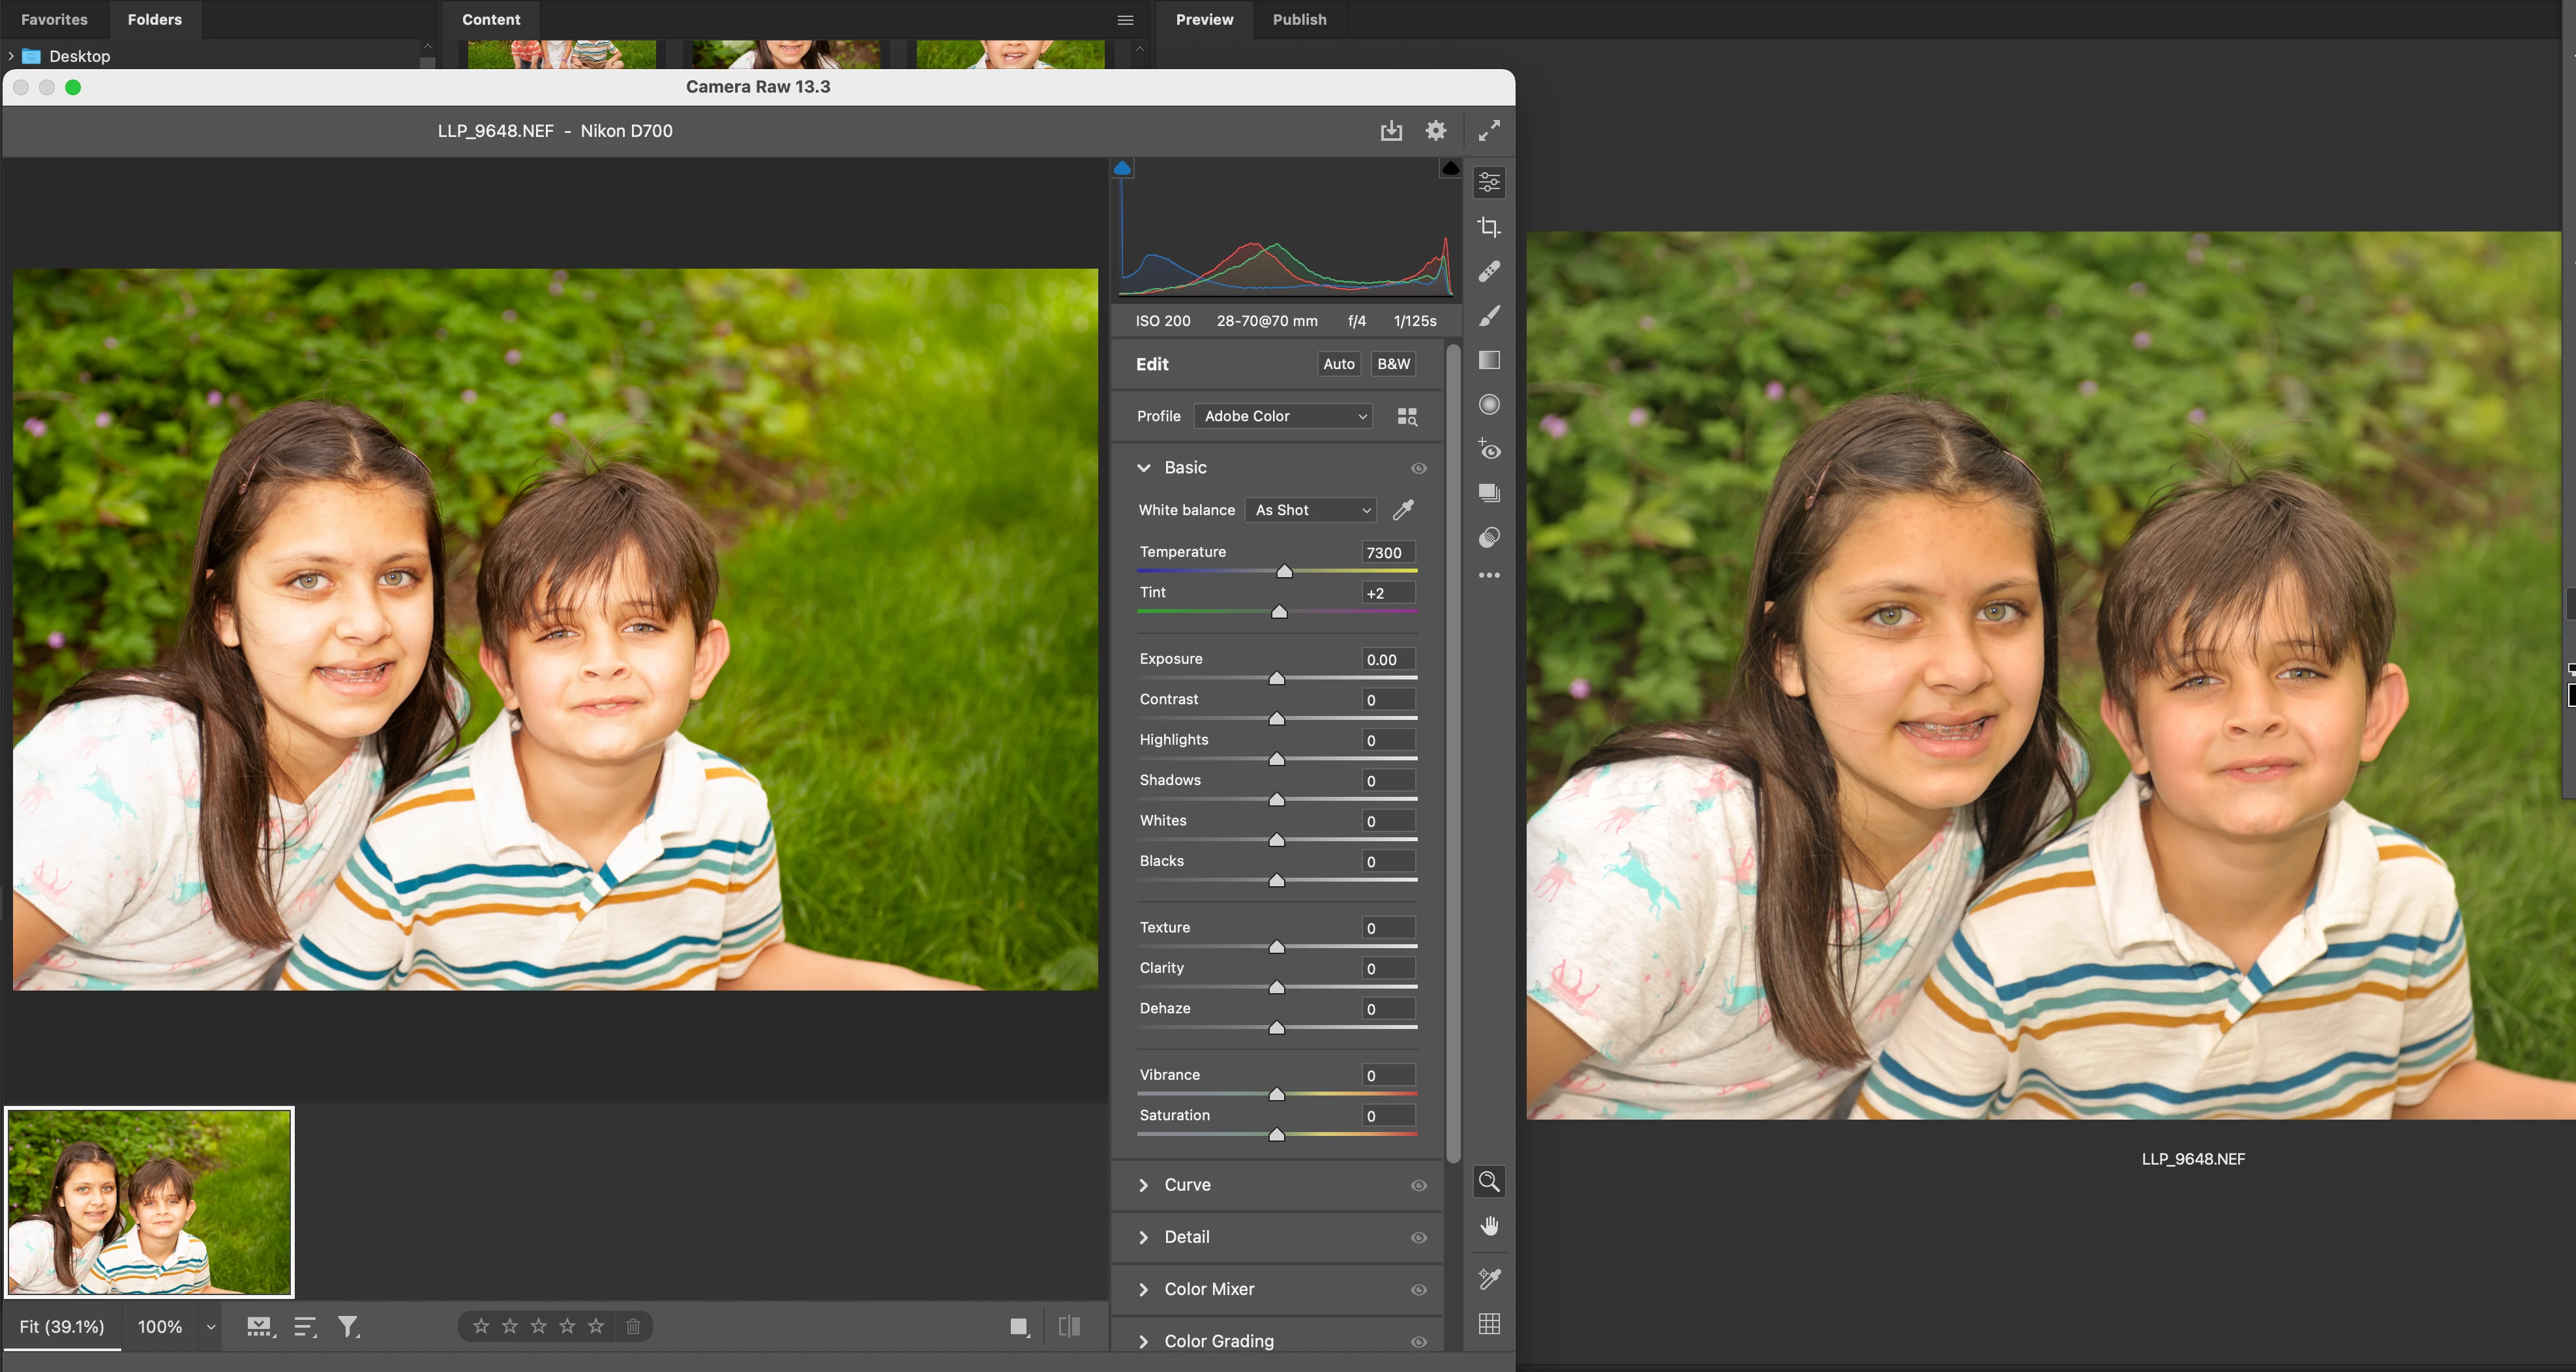
Task: Toggle visibility of Curve panel edits
Action: click(1418, 1185)
